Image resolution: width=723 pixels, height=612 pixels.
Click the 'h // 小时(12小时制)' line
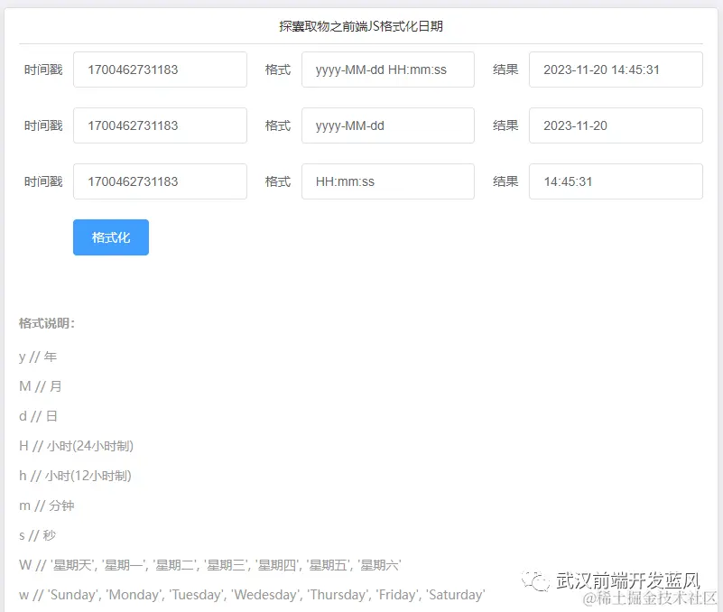[x=75, y=476]
